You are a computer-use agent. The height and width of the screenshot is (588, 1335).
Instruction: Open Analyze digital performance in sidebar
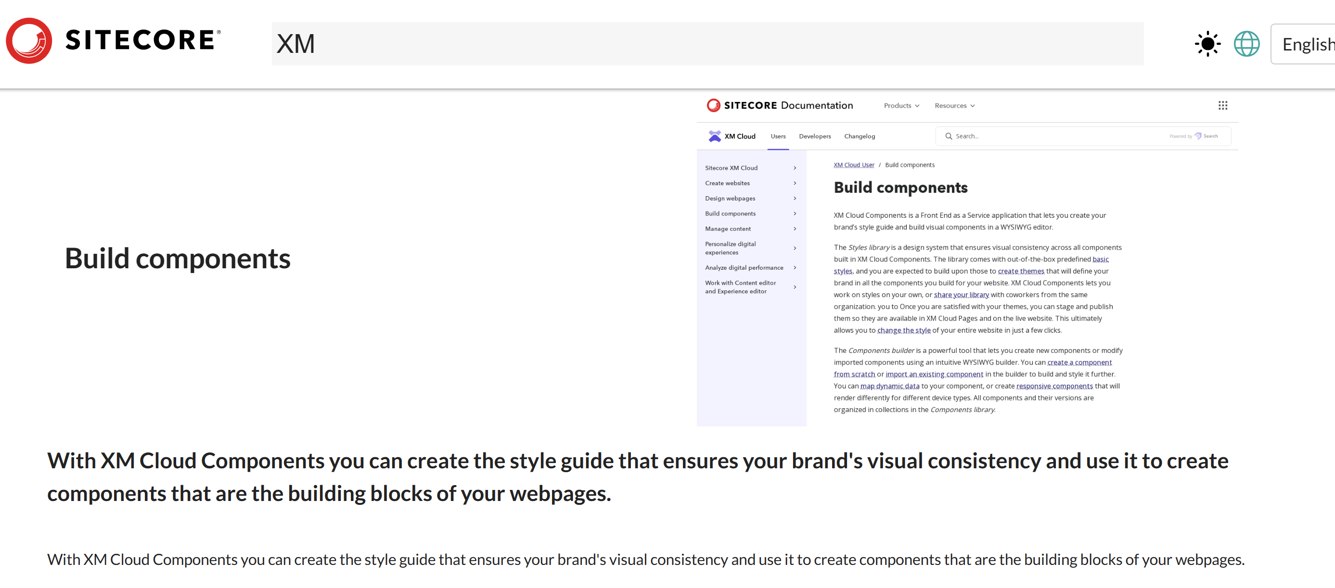point(750,268)
